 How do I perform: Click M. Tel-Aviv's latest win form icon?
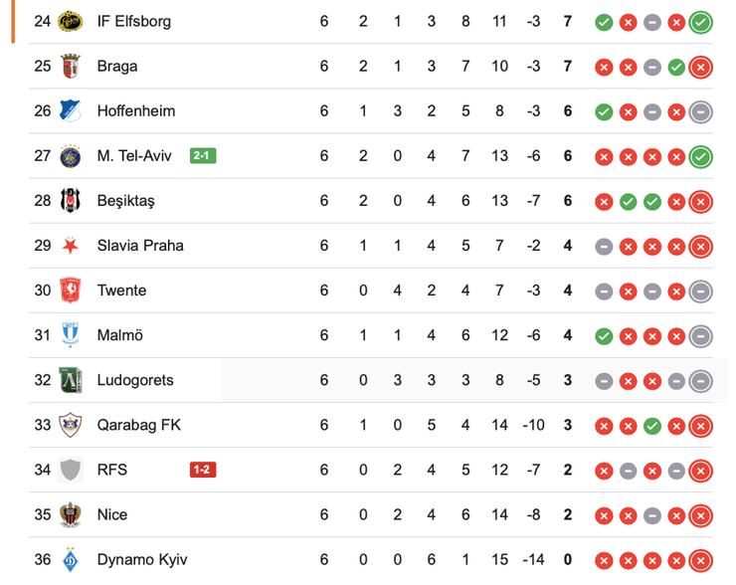(700, 156)
